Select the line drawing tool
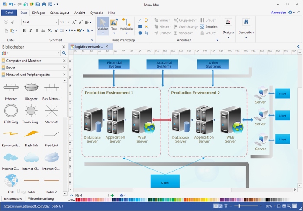 (140, 20)
